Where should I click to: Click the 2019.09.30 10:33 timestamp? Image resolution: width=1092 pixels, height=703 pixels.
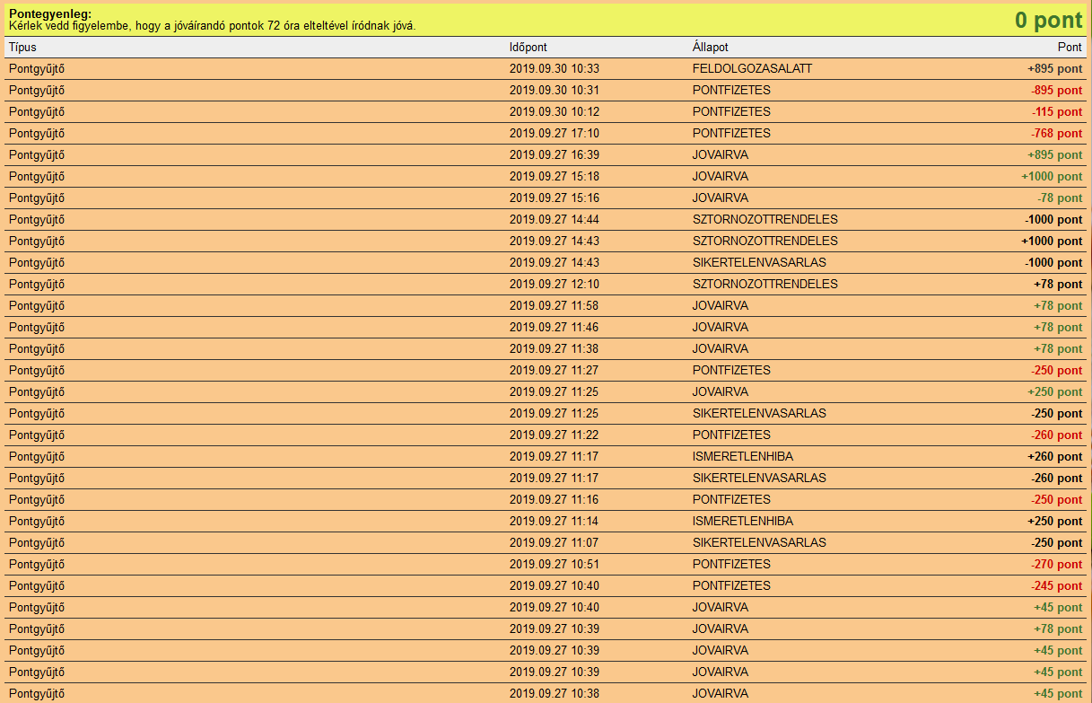tap(554, 68)
